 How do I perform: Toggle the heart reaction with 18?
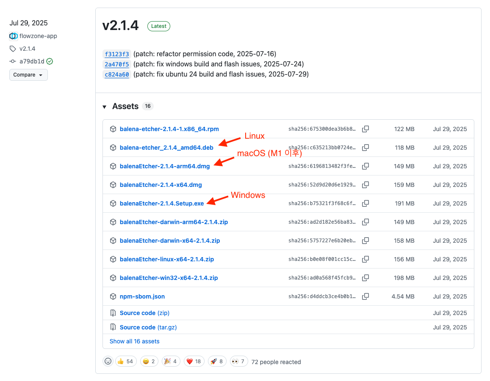point(194,362)
